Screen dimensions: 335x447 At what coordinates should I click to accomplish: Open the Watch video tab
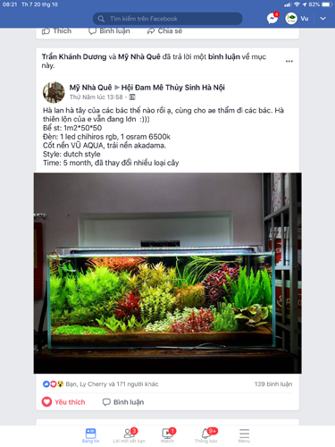167,435
